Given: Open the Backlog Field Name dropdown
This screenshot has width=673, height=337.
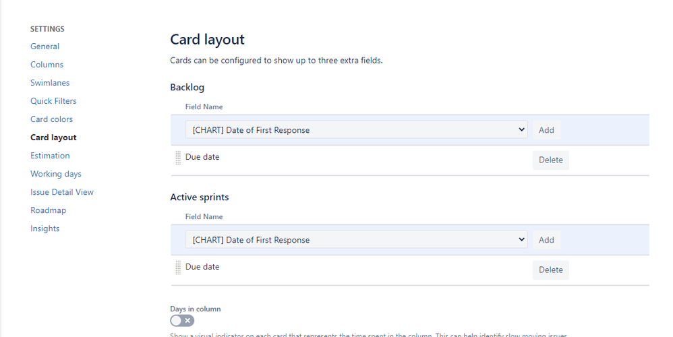Looking at the screenshot, I should point(356,130).
